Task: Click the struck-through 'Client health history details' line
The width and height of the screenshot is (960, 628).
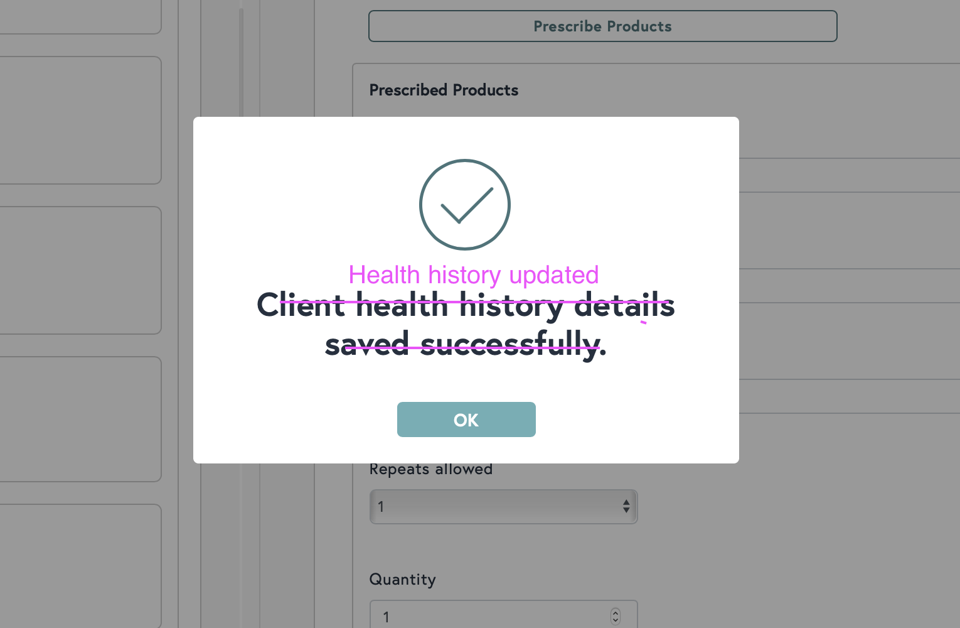Action: pos(466,306)
